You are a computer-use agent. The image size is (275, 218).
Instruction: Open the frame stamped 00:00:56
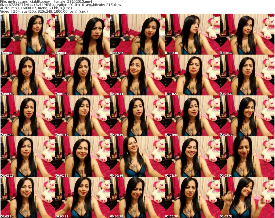[28, 75]
